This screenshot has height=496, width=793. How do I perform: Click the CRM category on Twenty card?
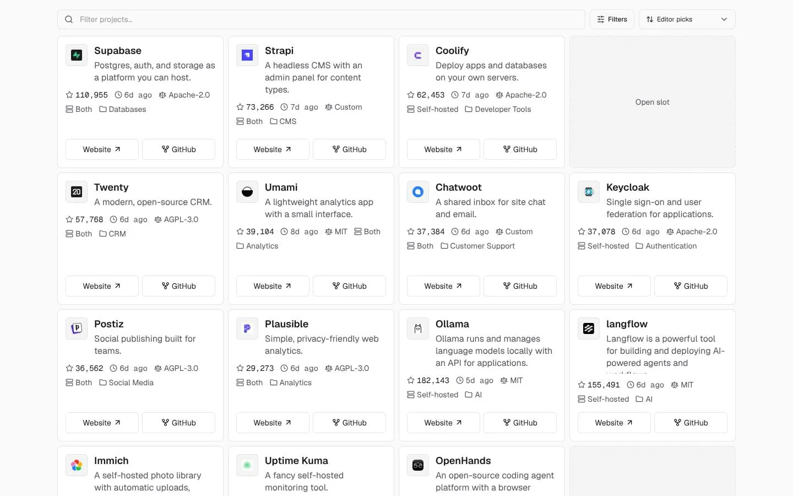point(113,234)
